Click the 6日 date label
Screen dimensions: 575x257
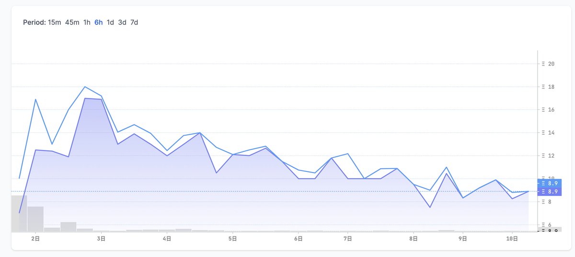298,238
